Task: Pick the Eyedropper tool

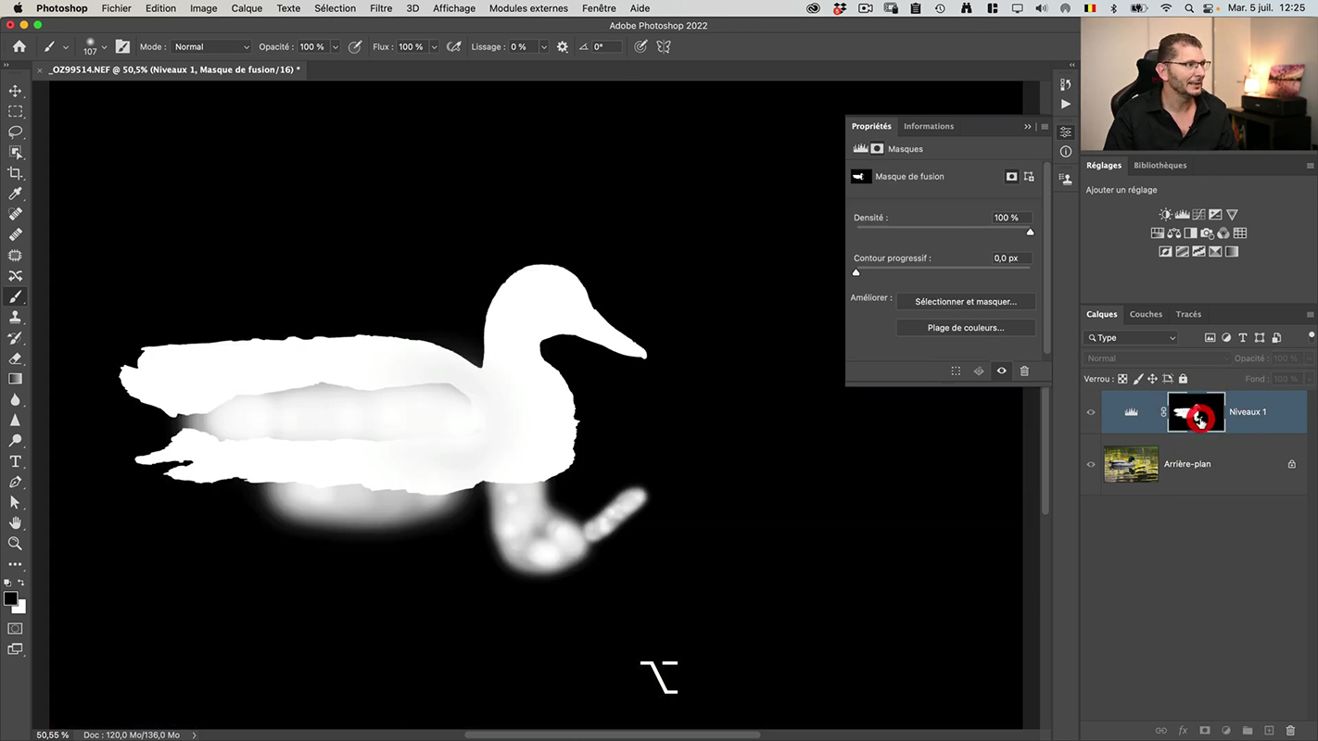Action: [15, 194]
